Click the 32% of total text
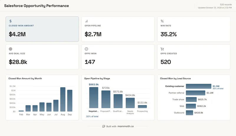The height and width of the screenshot is (136, 236). click(x=92, y=116)
